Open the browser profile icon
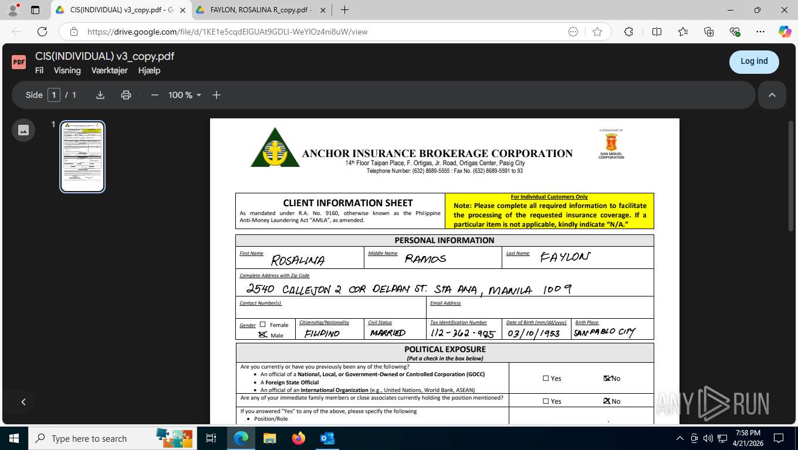 tap(13, 10)
